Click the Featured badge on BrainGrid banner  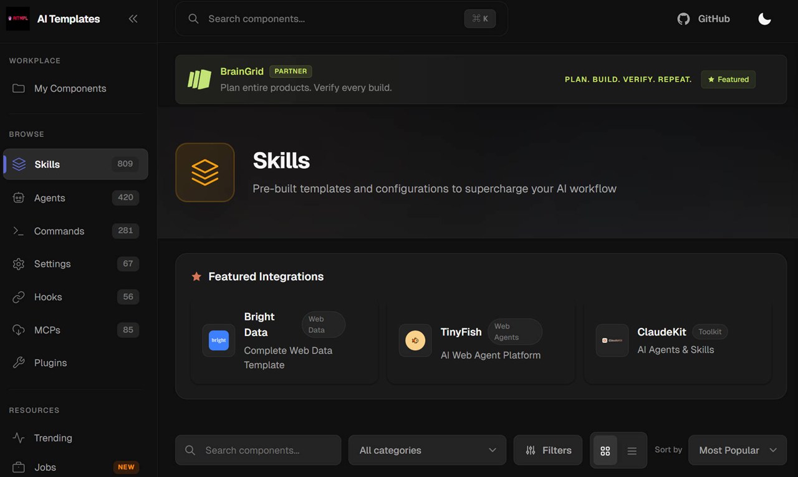click(728, 79)
